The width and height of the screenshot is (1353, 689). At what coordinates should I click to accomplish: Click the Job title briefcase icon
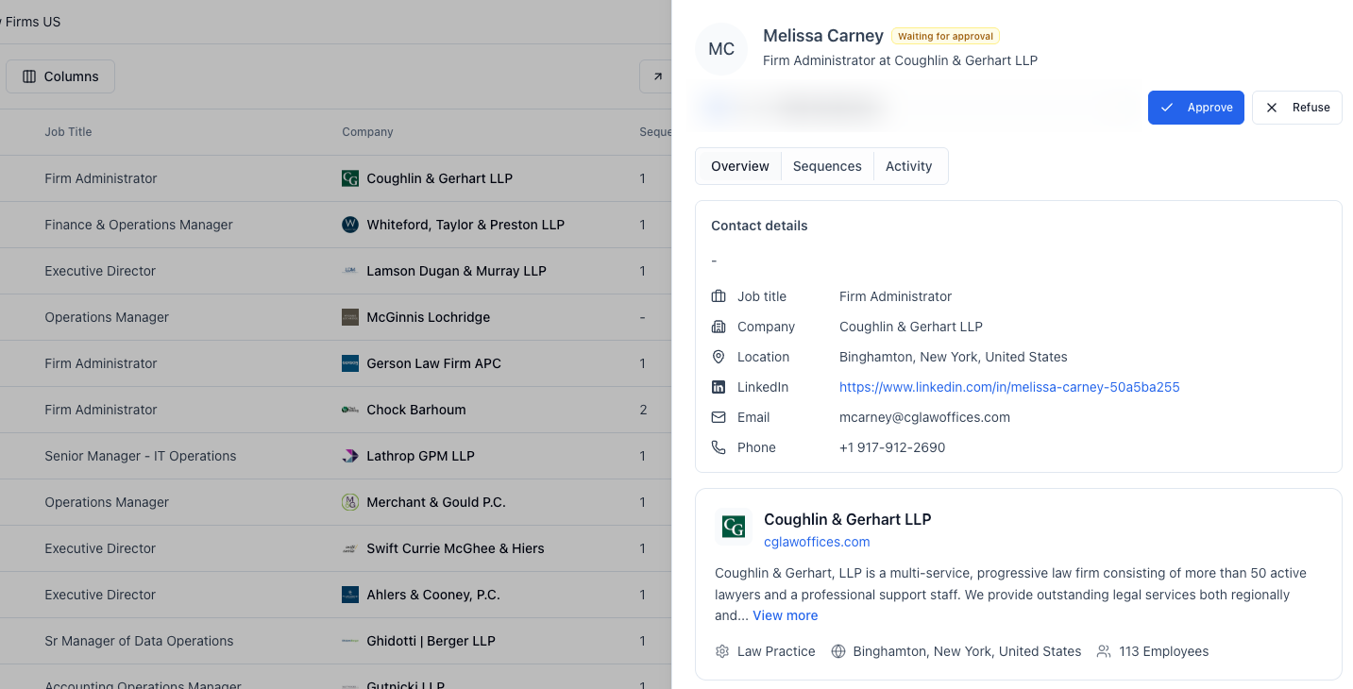pyautogui.click(x=719, y=296)
